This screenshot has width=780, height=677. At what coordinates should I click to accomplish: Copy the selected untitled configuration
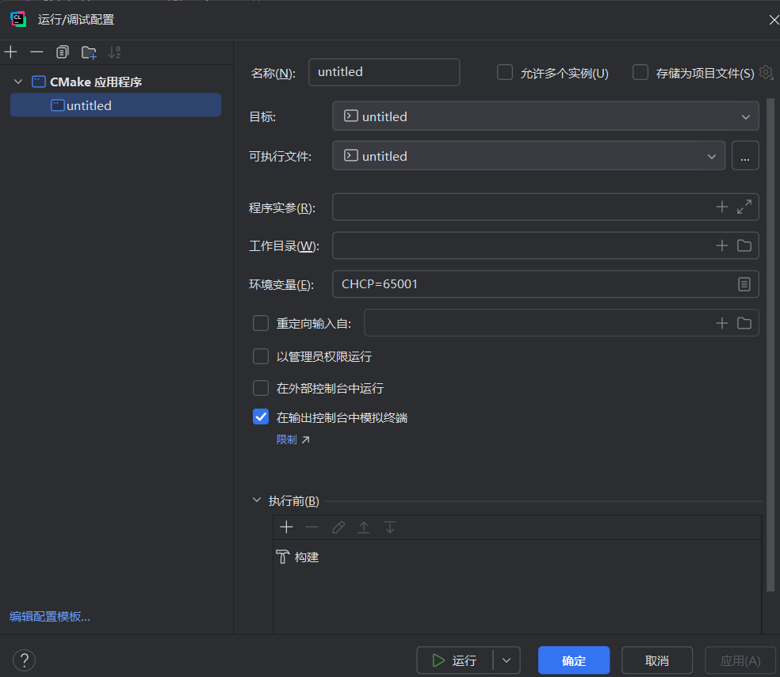tap(62, 51)
